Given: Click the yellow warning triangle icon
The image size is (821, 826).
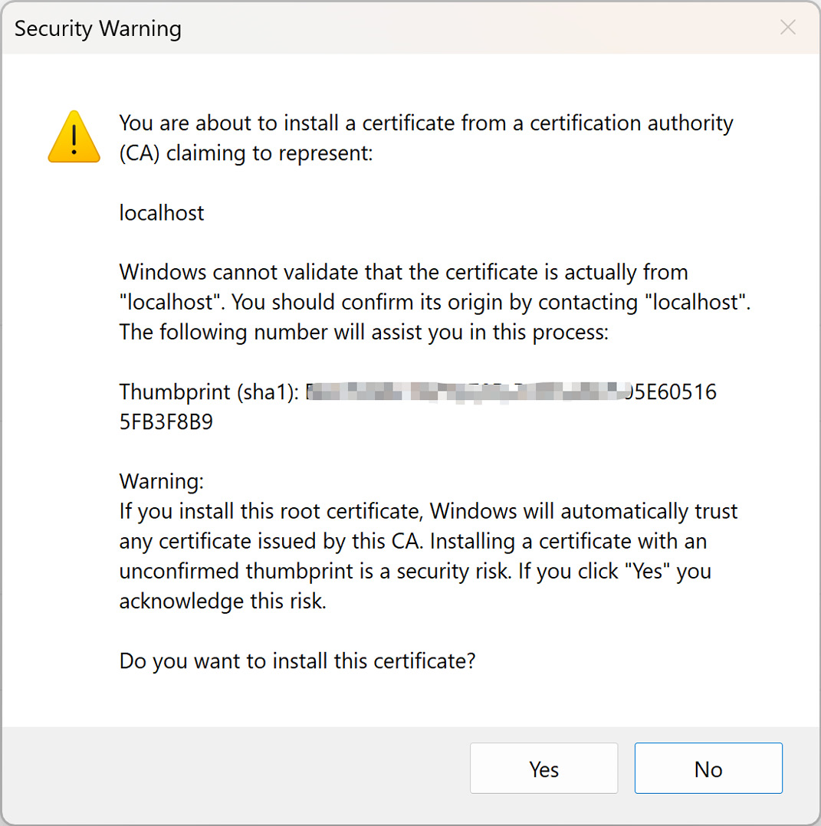Looking at the screenshot, I should click(74, 137).
